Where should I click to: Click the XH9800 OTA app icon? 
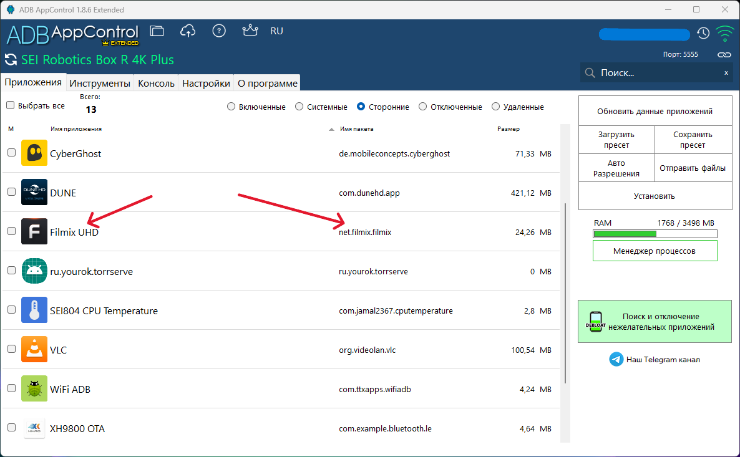(x=34, y=428)
